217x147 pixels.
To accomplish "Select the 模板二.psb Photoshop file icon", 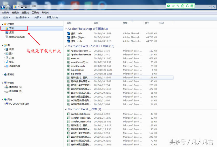I will click(x=69, y=34).
